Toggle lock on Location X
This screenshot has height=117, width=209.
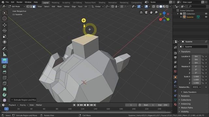pyautogui.click(x=203, y=56)
